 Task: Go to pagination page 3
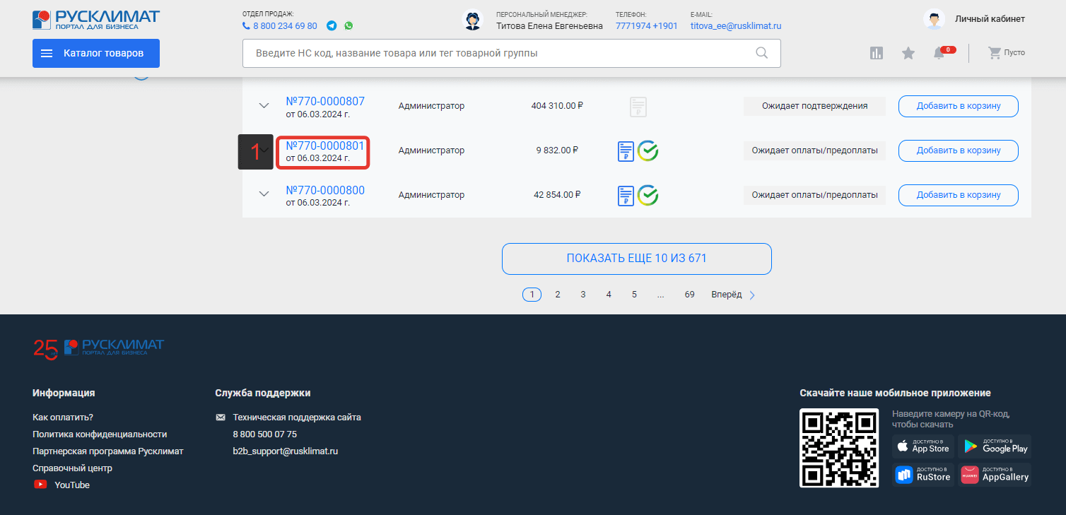(x=583, y=295)
